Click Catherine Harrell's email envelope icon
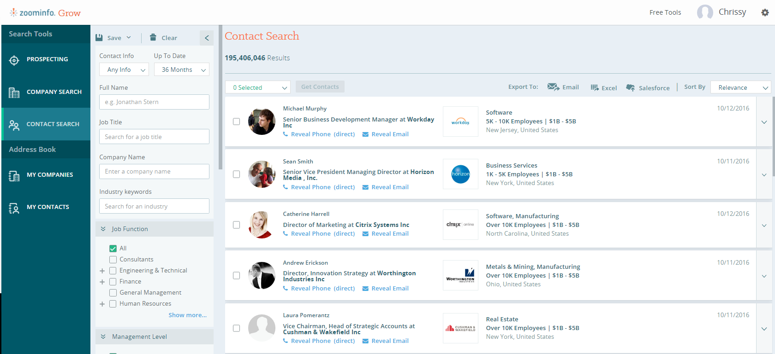This screenshot has height=354, width=775. pyautogui.click(x=365, y=234)
